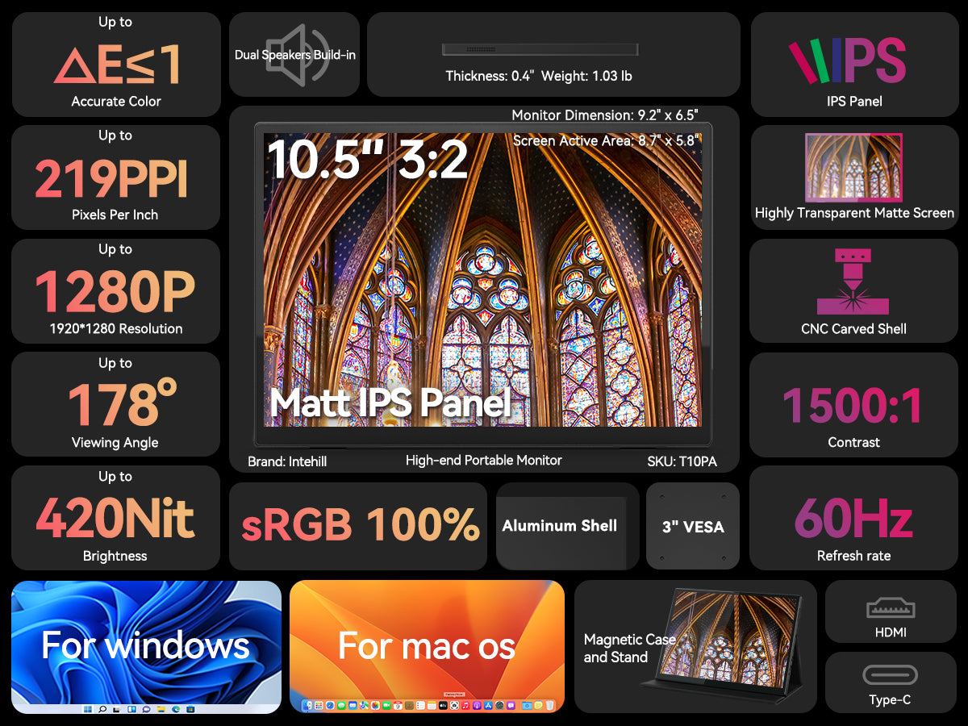Click the Magnetic Case and Stand product photo
Screen dimensions: 968x726
tap(730, 645)
